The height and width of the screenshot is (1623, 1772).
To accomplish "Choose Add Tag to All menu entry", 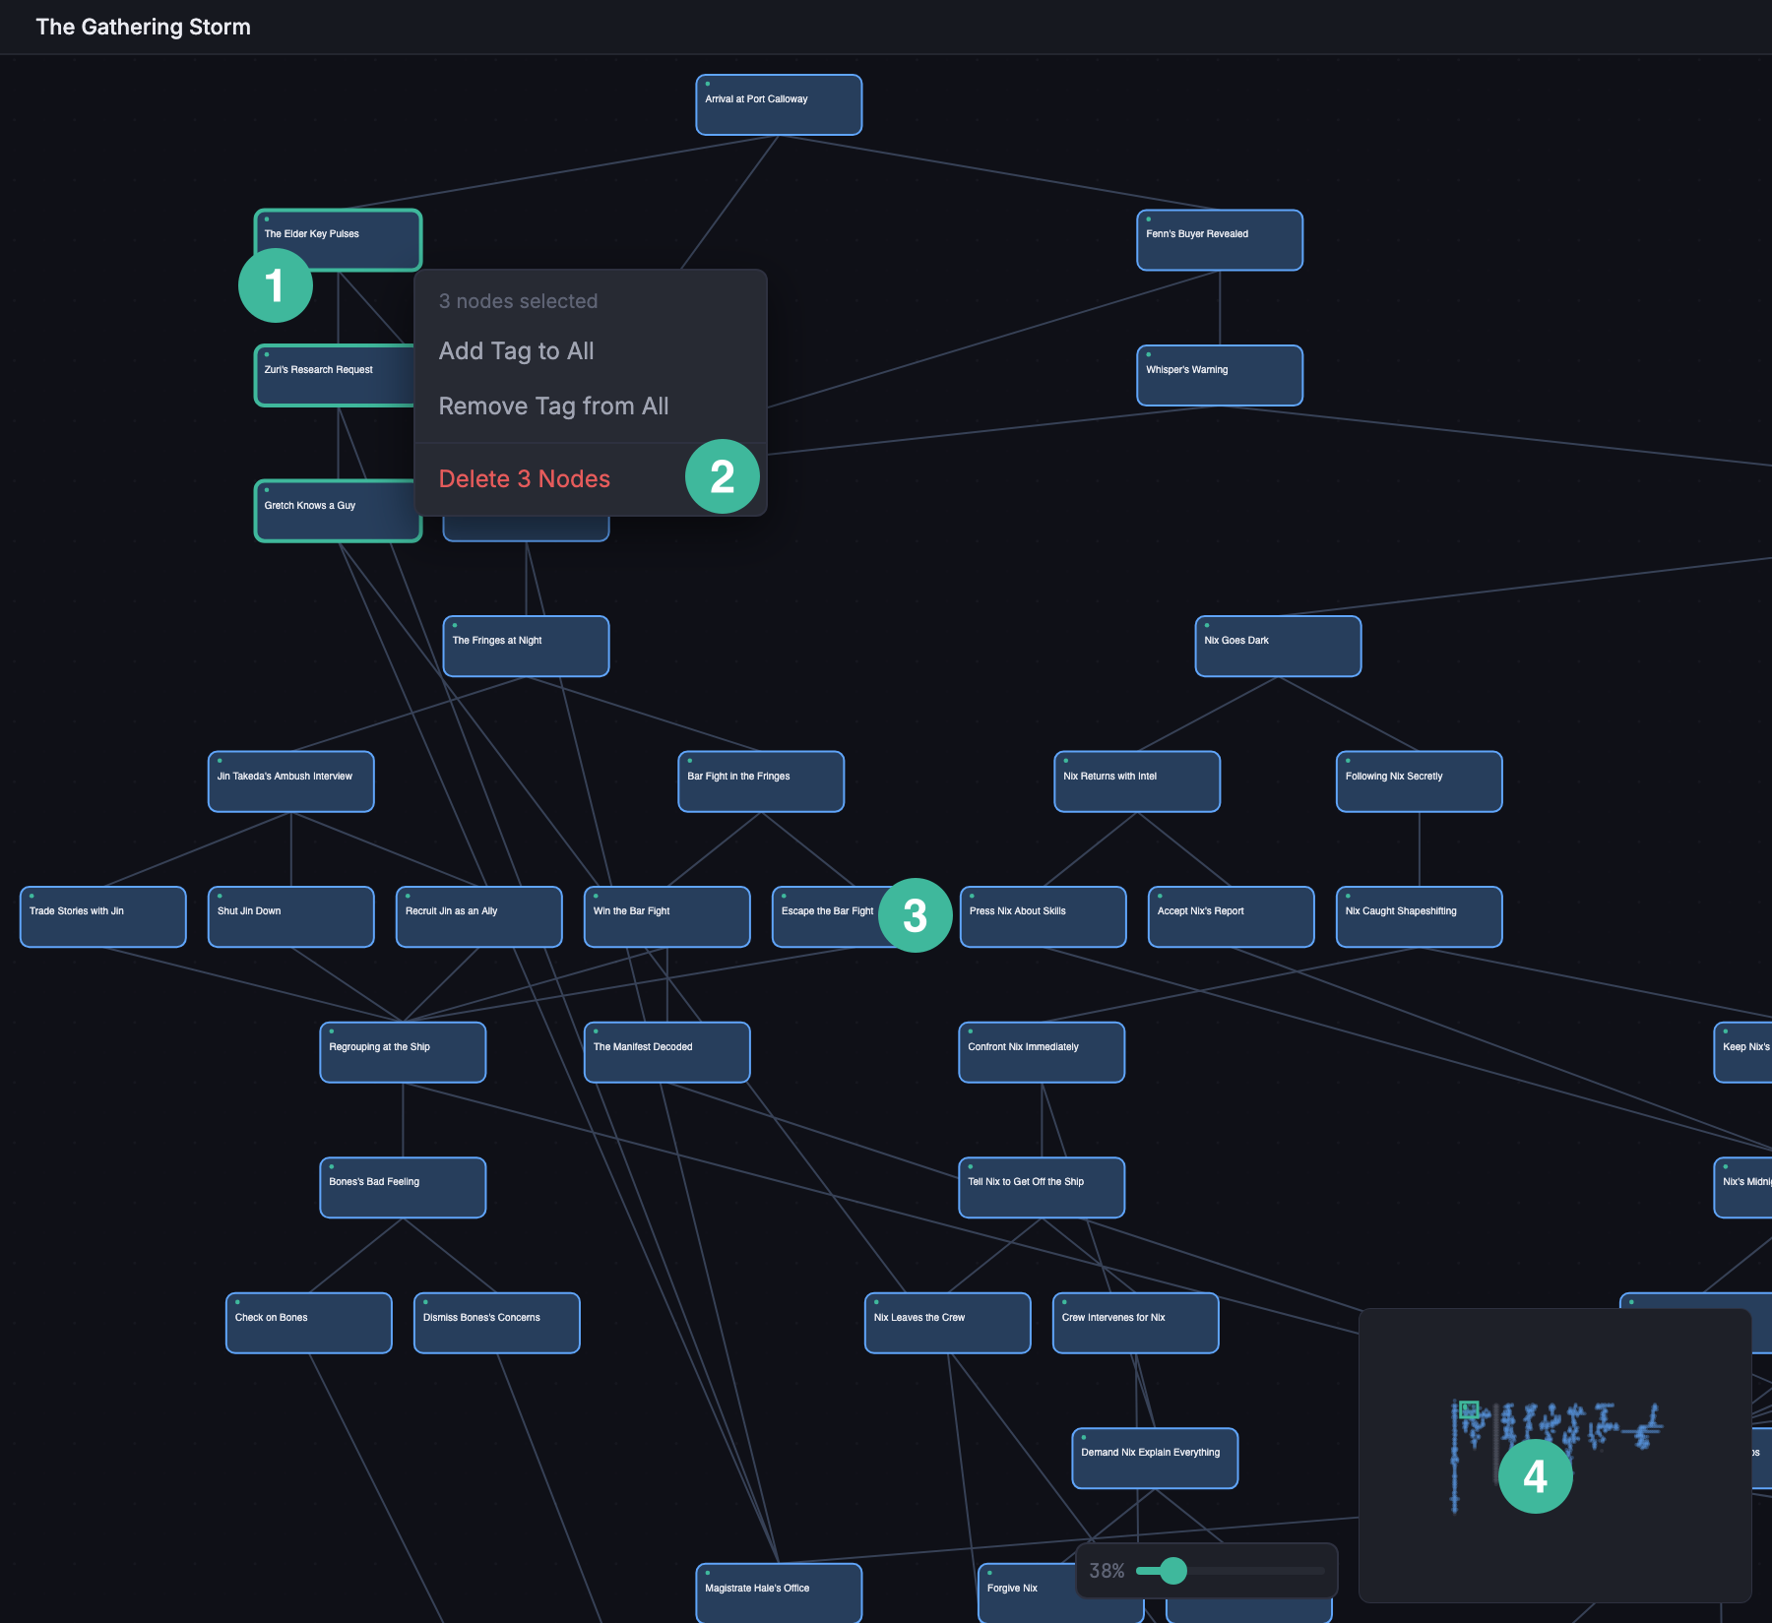I will click(x=591, y=351).
